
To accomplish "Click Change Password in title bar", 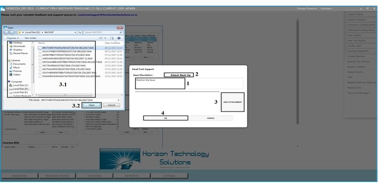I will pyautogui.click(x=307, y=9).
